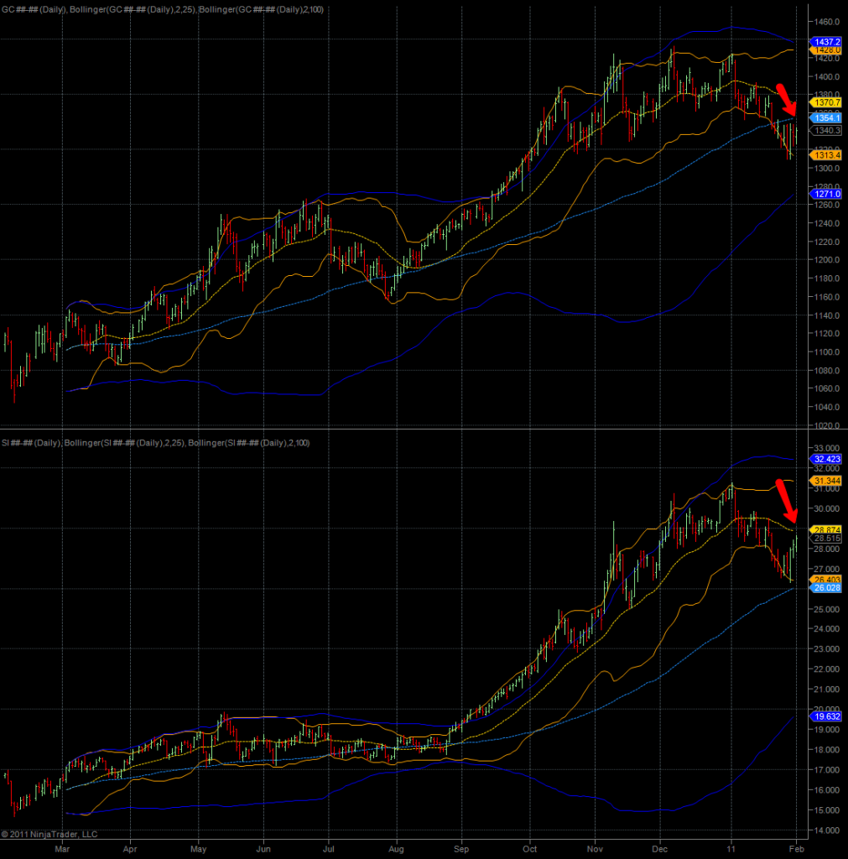Select the orange 26.403 price marker
The height and width of the screenshot is (859, 848).
[827, 579]
